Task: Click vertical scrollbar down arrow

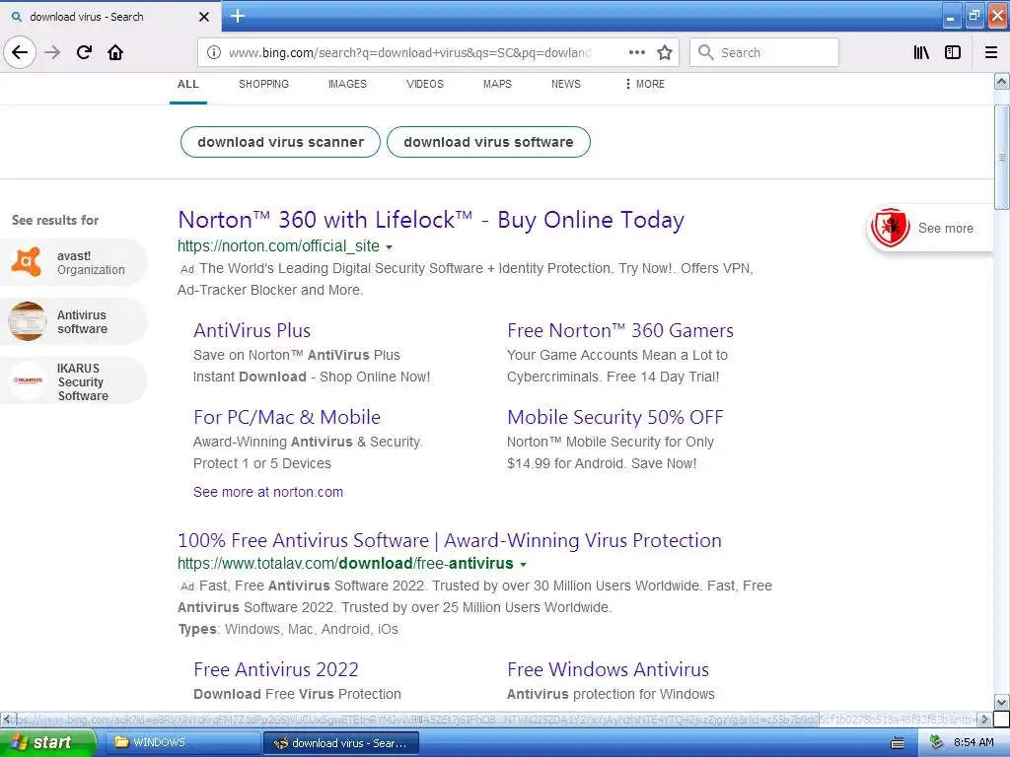Action: click(x=1001, y=702)
